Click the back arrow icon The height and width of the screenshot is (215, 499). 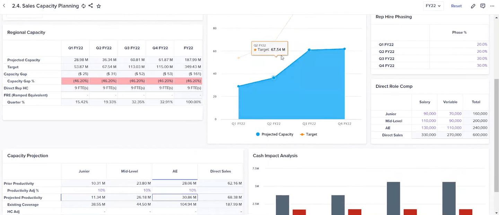[4, 6]
